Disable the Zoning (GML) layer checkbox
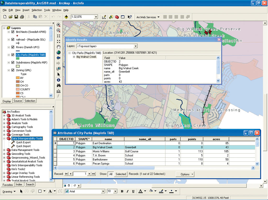The width and height of the screenshot is (268, 200). [x=13, y=70]
